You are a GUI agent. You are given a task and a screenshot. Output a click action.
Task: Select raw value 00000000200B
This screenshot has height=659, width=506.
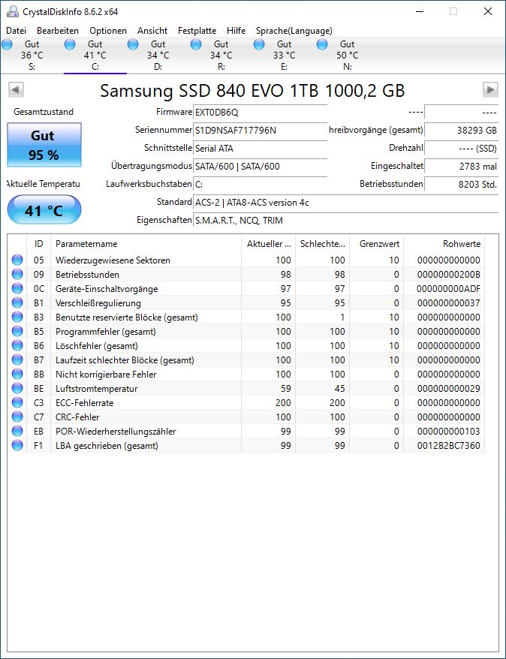[448, 275]
